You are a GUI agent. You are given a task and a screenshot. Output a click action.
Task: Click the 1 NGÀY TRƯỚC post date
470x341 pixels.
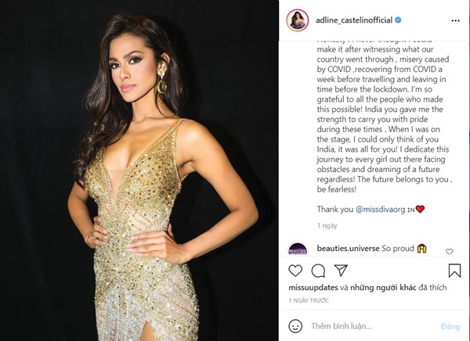(309, 300)
